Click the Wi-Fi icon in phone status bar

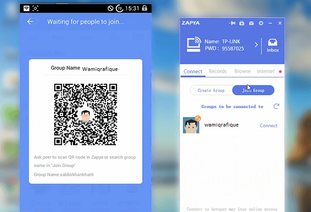(x=26, y=8)
